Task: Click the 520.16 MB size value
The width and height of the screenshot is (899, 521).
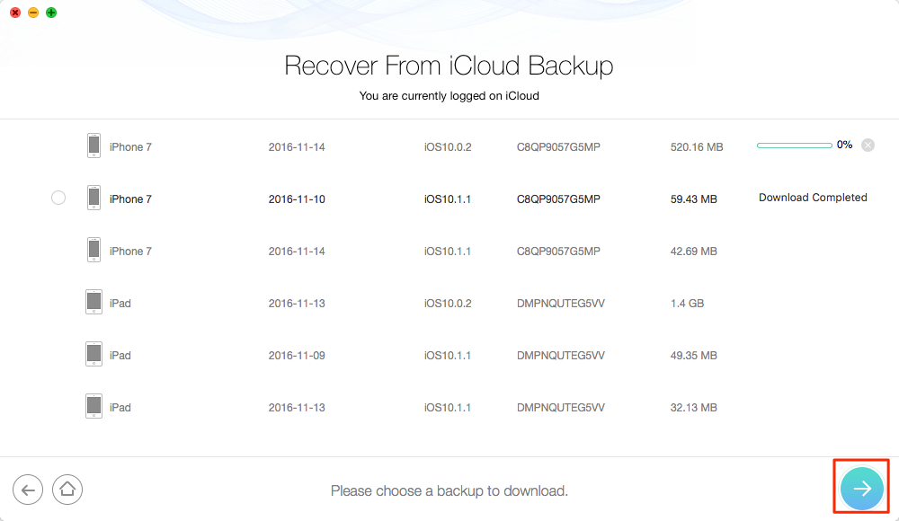Action: coord(697,147)
